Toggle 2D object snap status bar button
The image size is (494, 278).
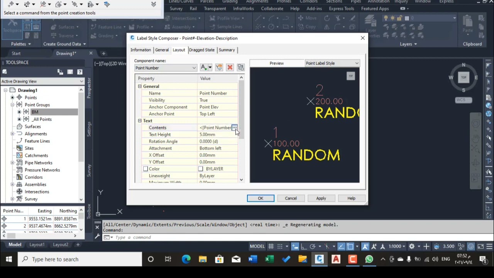(x=350, y=246)
